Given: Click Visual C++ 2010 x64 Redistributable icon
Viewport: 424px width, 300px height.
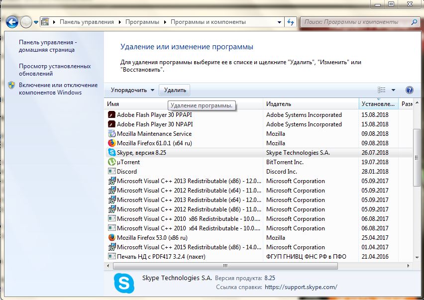Looking at the screenshot, I should (x=111, y=228).
